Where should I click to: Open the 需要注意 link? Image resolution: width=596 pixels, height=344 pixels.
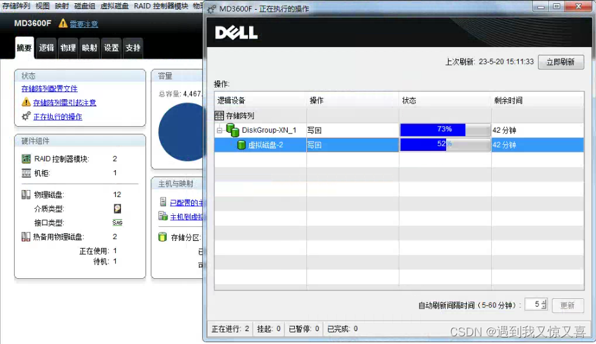pyautogui.click(x=84, y=24)
